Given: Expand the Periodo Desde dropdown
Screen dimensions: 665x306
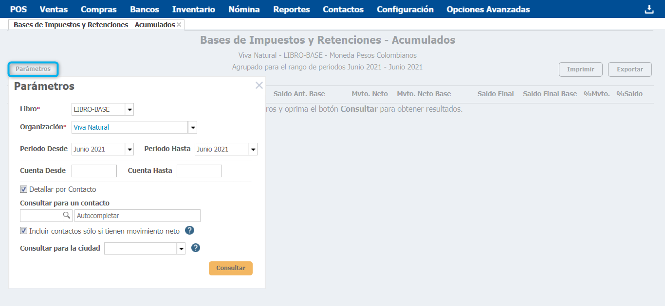Looking at the screenshot, I should pyautogui.click(x=129, y=149).
